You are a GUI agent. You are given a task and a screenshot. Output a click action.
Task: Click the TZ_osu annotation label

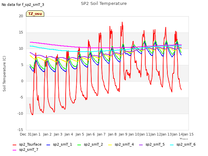(x=35, y=14)
